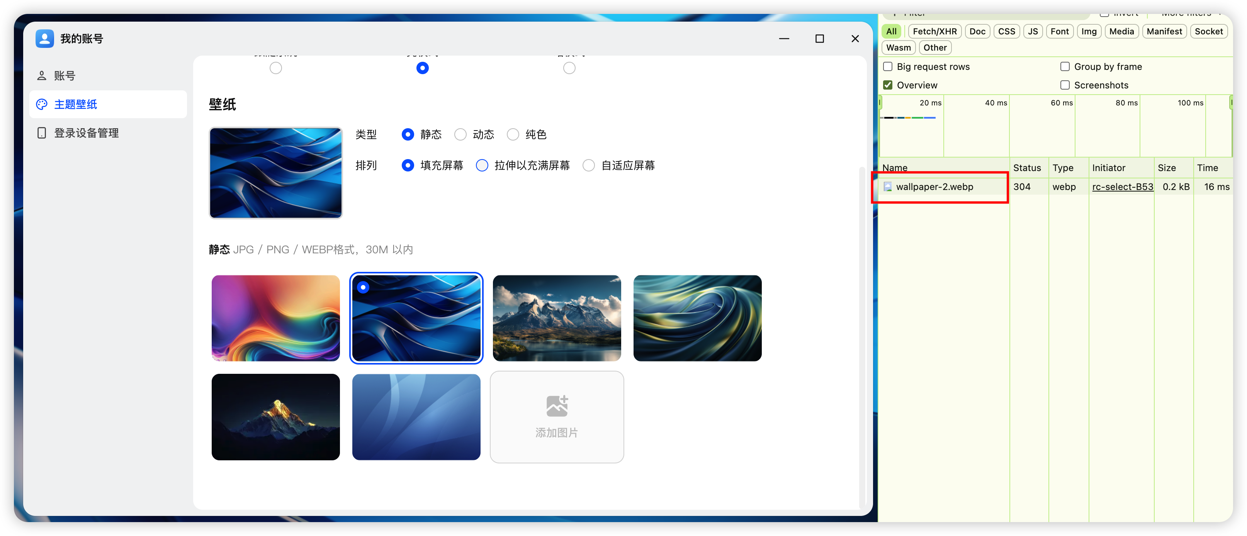Viewport: 1247px width, 536px height.
Task: Select 拉伸以充满屏幕 arrangement
Action: click(482, 165)
